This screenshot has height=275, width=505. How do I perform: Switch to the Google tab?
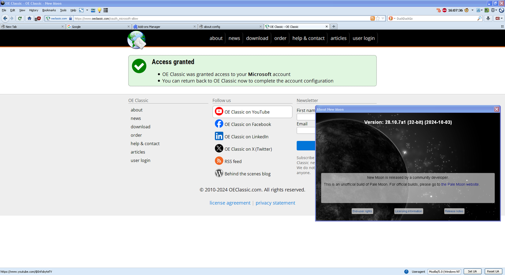[99, 26]
